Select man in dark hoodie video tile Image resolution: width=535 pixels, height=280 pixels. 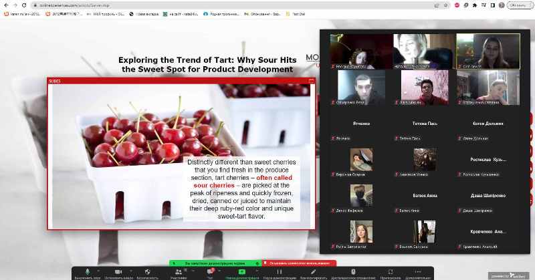[x=361, y=88]
